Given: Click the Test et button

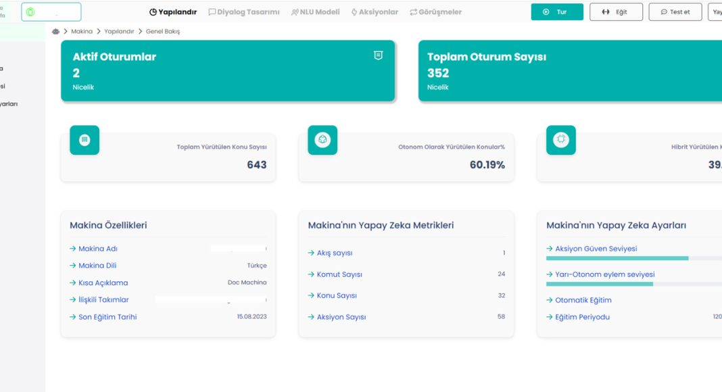Looking at the screenshot, I should [675, 12].
